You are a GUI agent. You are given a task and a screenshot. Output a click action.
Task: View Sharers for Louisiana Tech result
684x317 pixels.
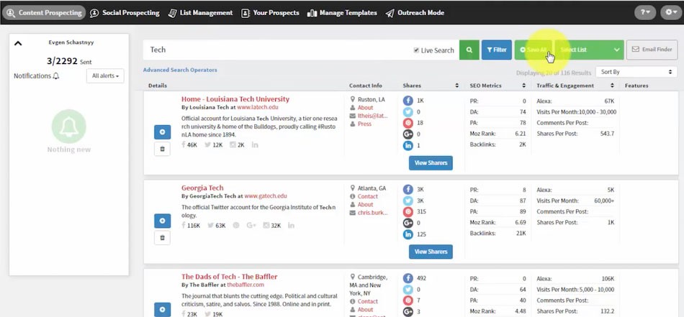coord(431,163)
